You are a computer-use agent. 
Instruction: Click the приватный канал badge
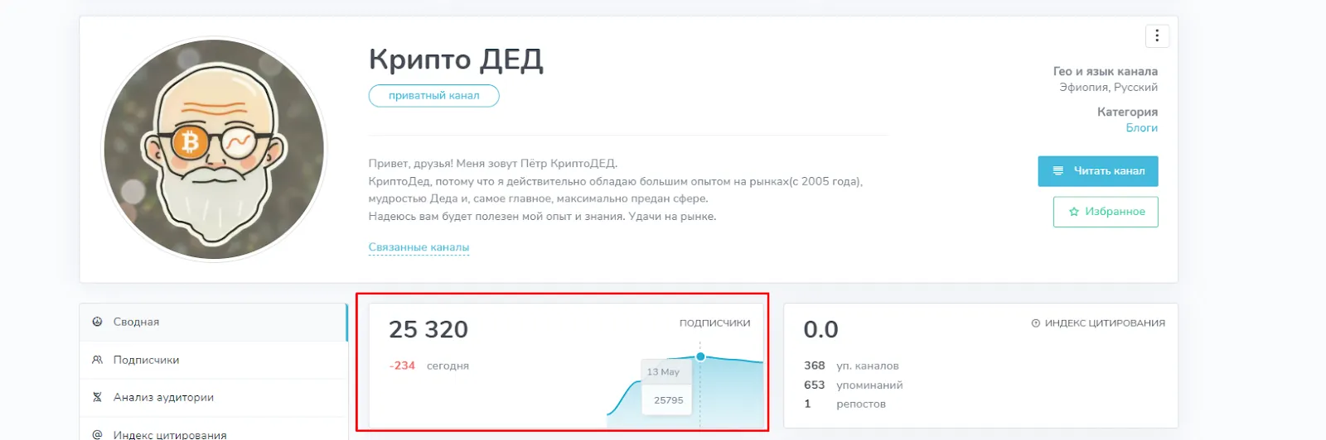[434, 96]
